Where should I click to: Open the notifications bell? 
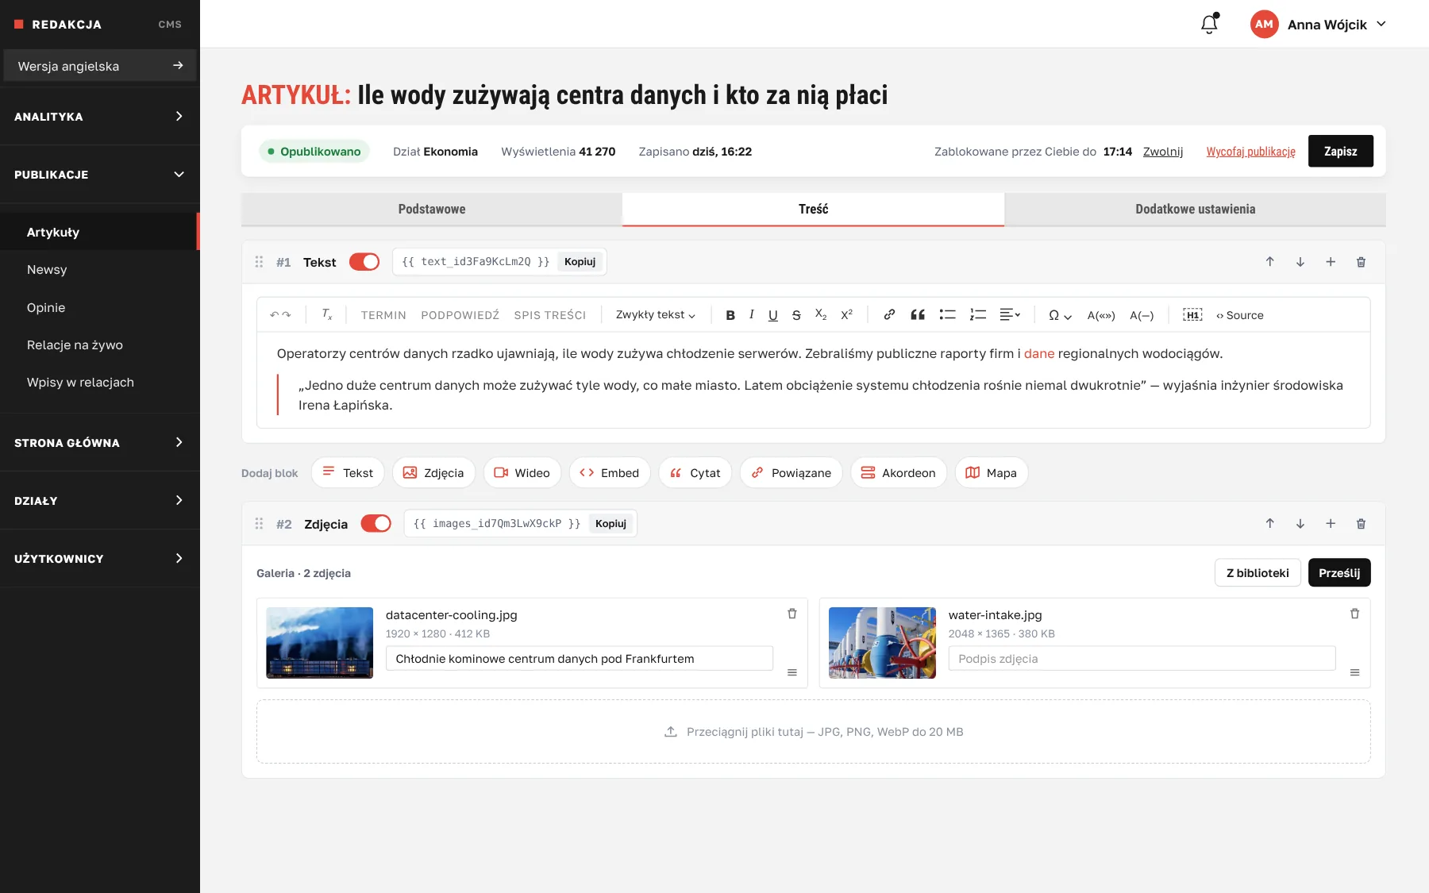coord(1209,24)
